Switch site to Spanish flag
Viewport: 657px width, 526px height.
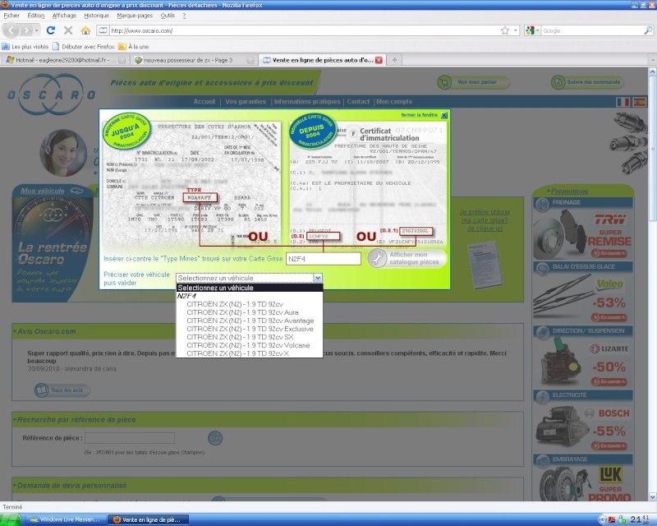tap(640, 102)
